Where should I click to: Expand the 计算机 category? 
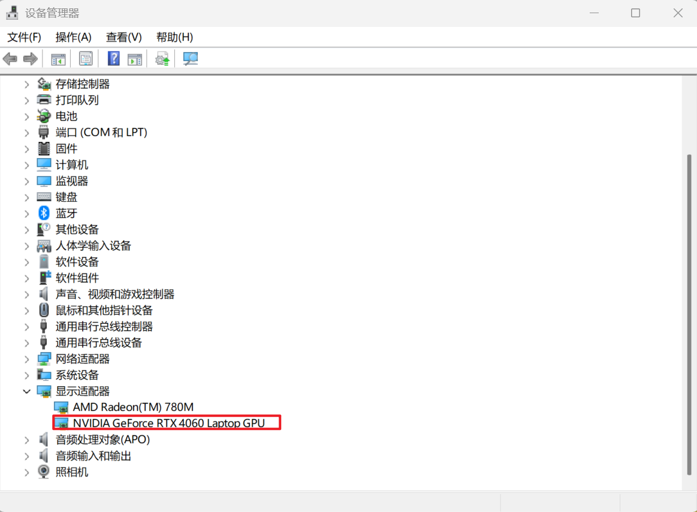tap(27, 165)
